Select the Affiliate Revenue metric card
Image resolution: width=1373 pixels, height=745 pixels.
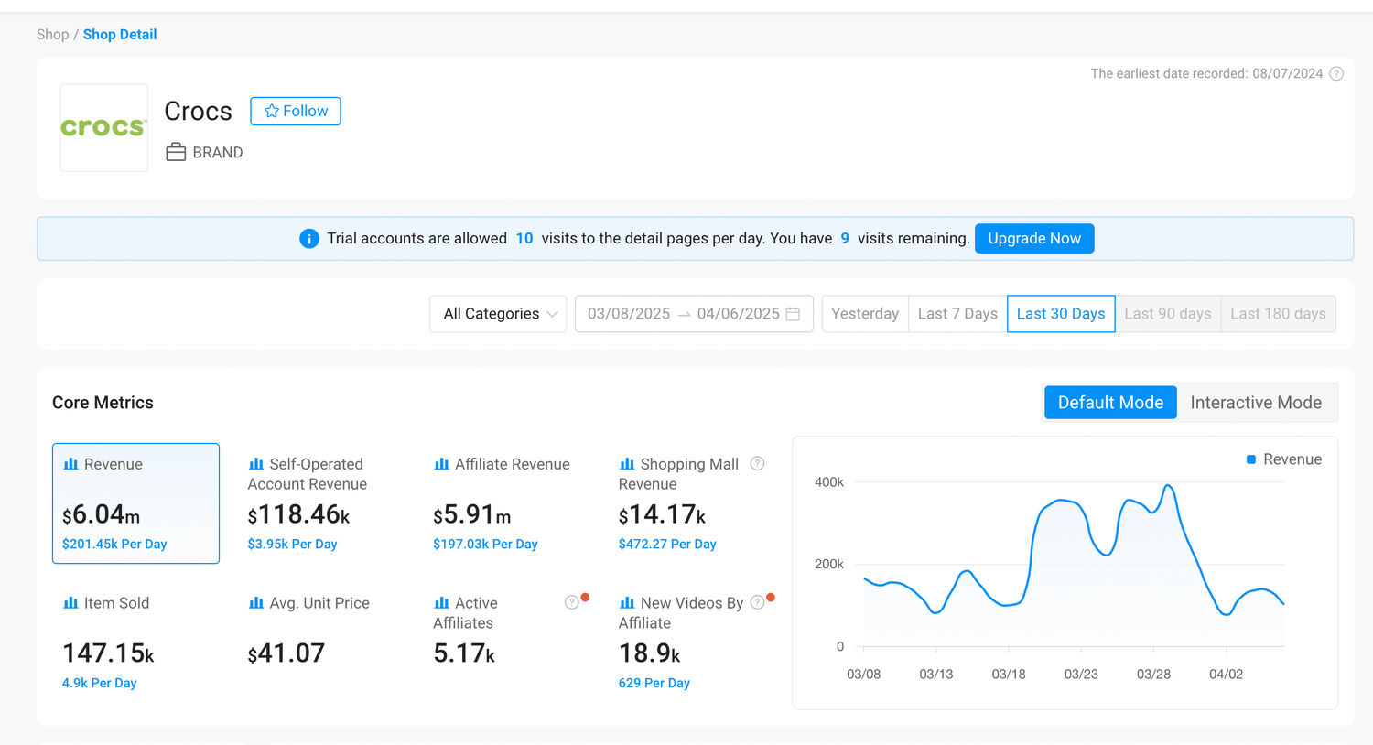511,503
